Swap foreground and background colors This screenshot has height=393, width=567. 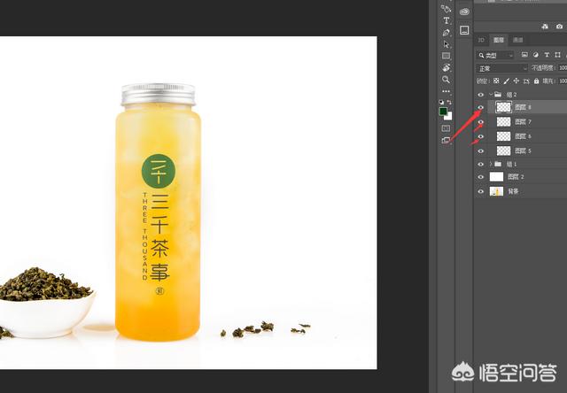pyautogui.click(x=449, y=102)
